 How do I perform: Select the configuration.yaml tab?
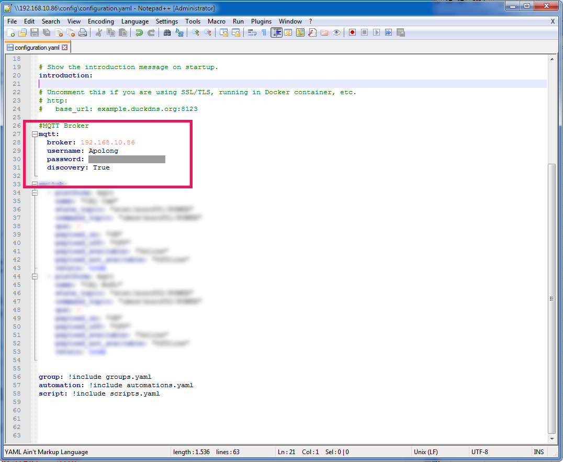(37, 48)
